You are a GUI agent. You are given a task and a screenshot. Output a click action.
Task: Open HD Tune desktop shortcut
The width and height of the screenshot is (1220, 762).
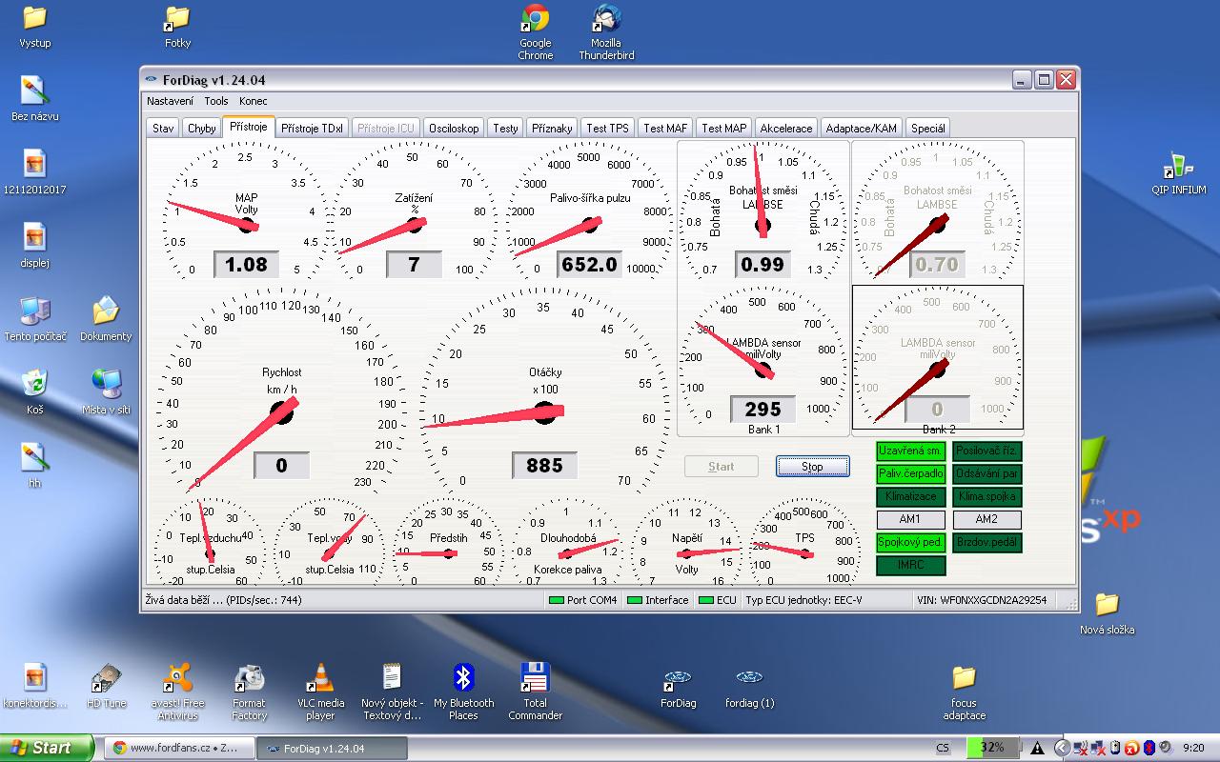(x=106, y=680)
